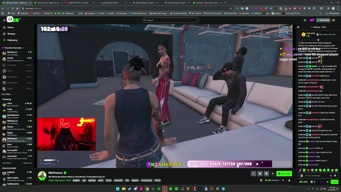Open Ragee channel in Following list
The image size is (341, 192).
pos(17,134)
